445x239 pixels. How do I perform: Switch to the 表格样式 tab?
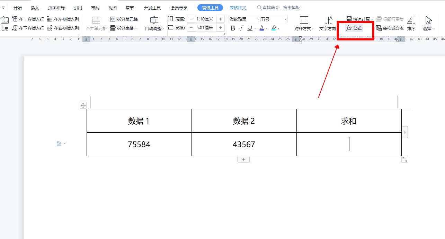[238, 8]
